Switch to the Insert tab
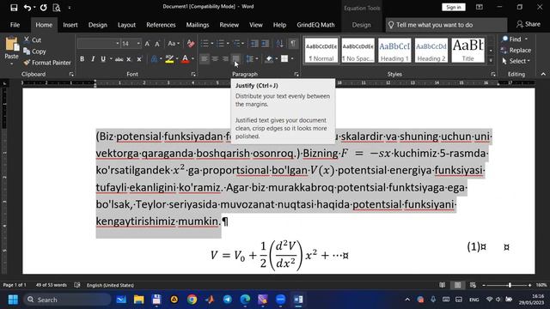The width and height of the screenshot is (550, 309). click(70, 25)
